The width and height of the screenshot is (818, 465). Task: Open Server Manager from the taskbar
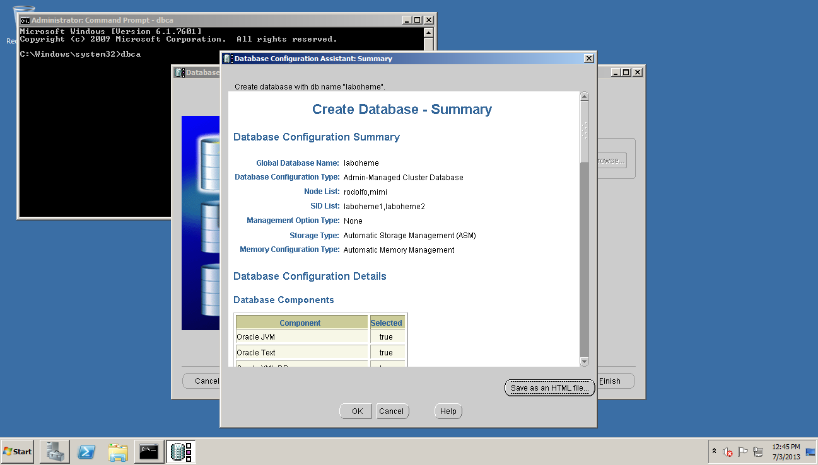[55, 451]
